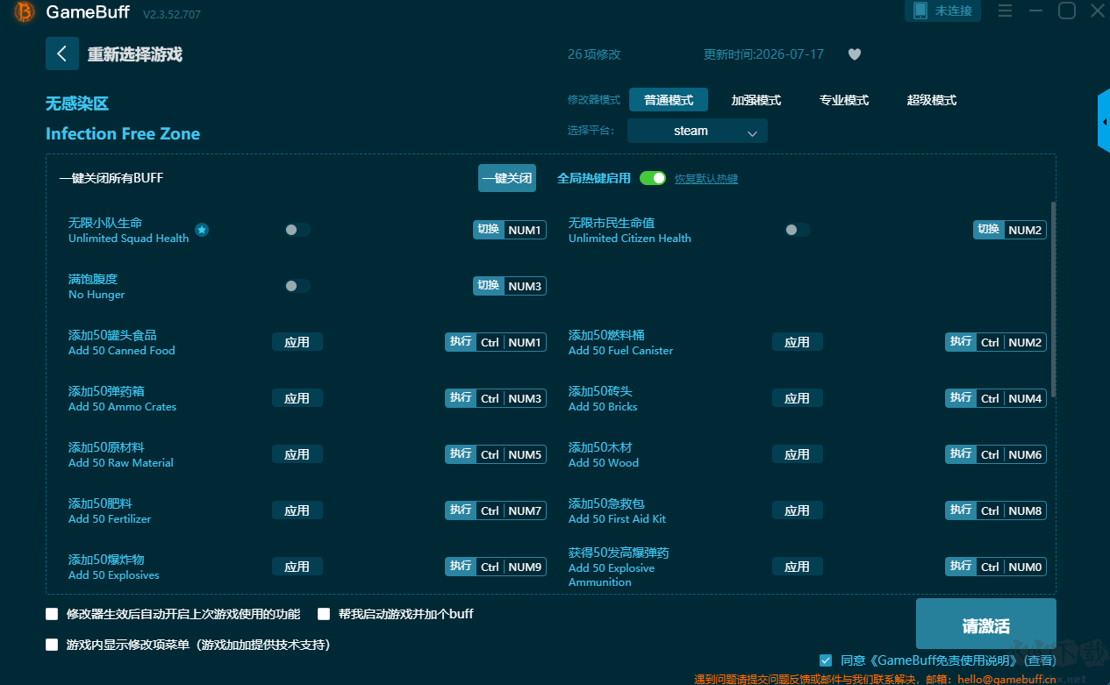Click the 更新时间:2026-07-17 text
Screen dimensions: 1110x685
tap(763, 54)
